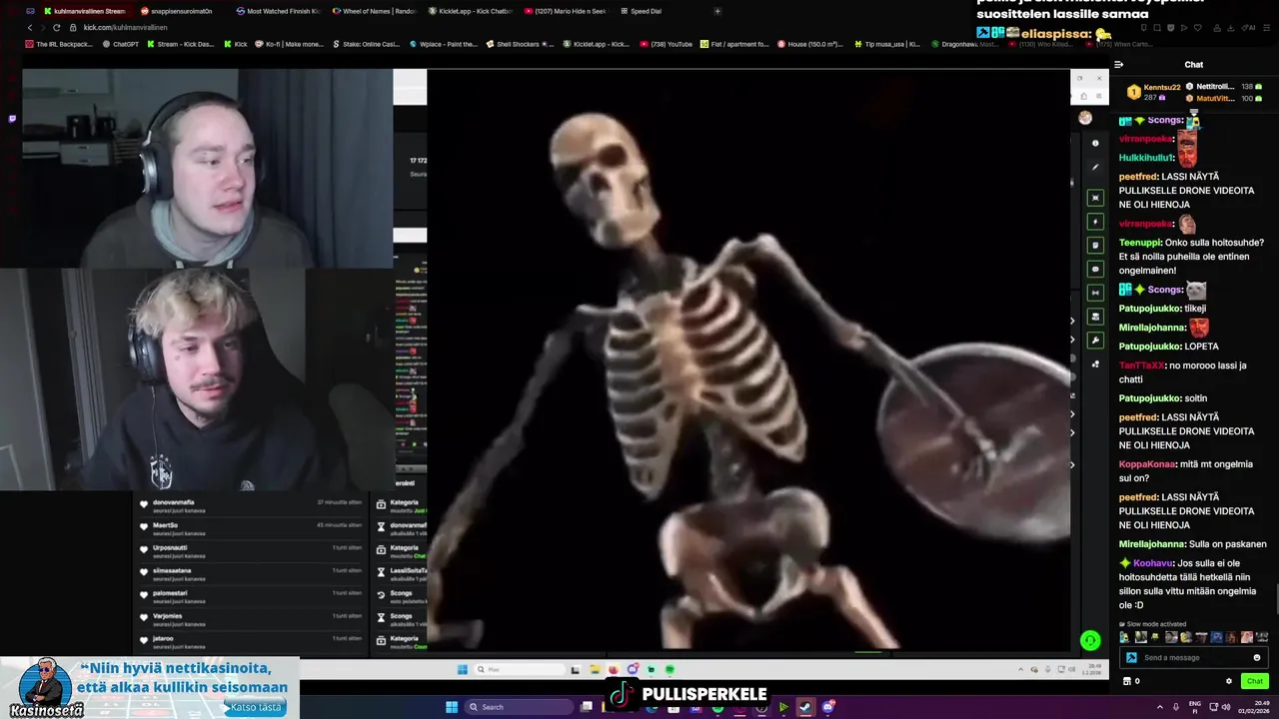Click the info icon in the sidebar
The height and width of the screenshot is (719, 1279).
tap(1095, 144)
